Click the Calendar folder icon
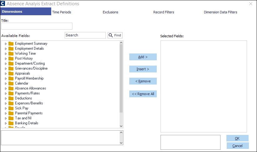257x152 pixels. point(11,84)
